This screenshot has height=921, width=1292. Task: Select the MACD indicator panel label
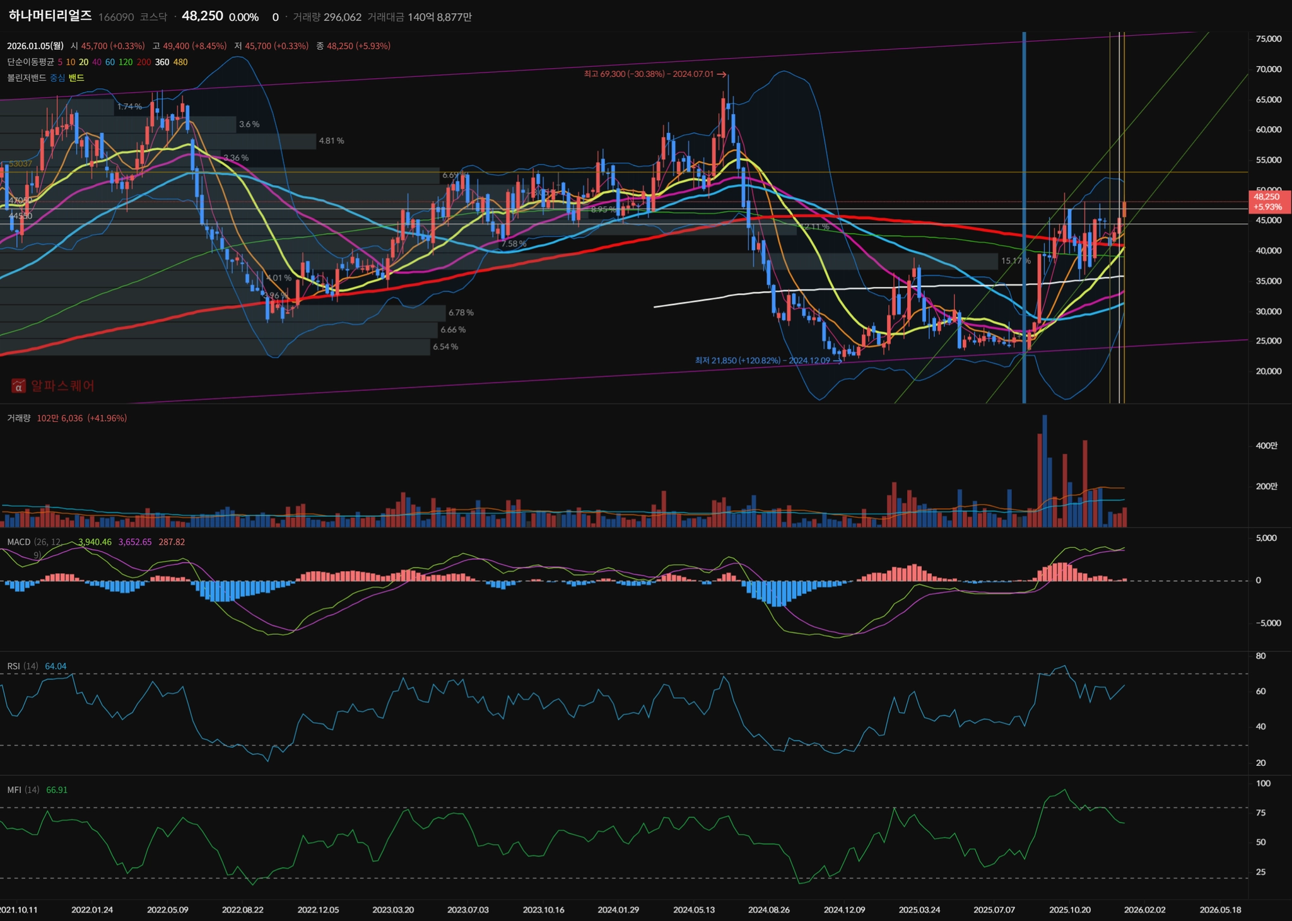[19, 542]
